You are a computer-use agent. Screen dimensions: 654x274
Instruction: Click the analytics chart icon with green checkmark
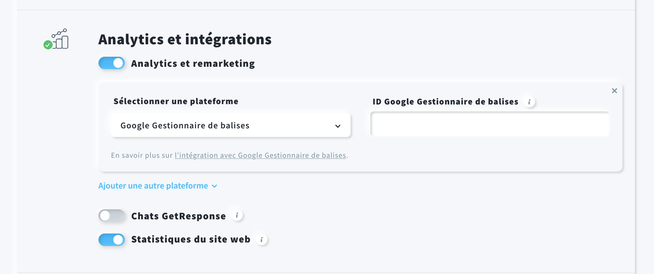(x=56, y=39)
